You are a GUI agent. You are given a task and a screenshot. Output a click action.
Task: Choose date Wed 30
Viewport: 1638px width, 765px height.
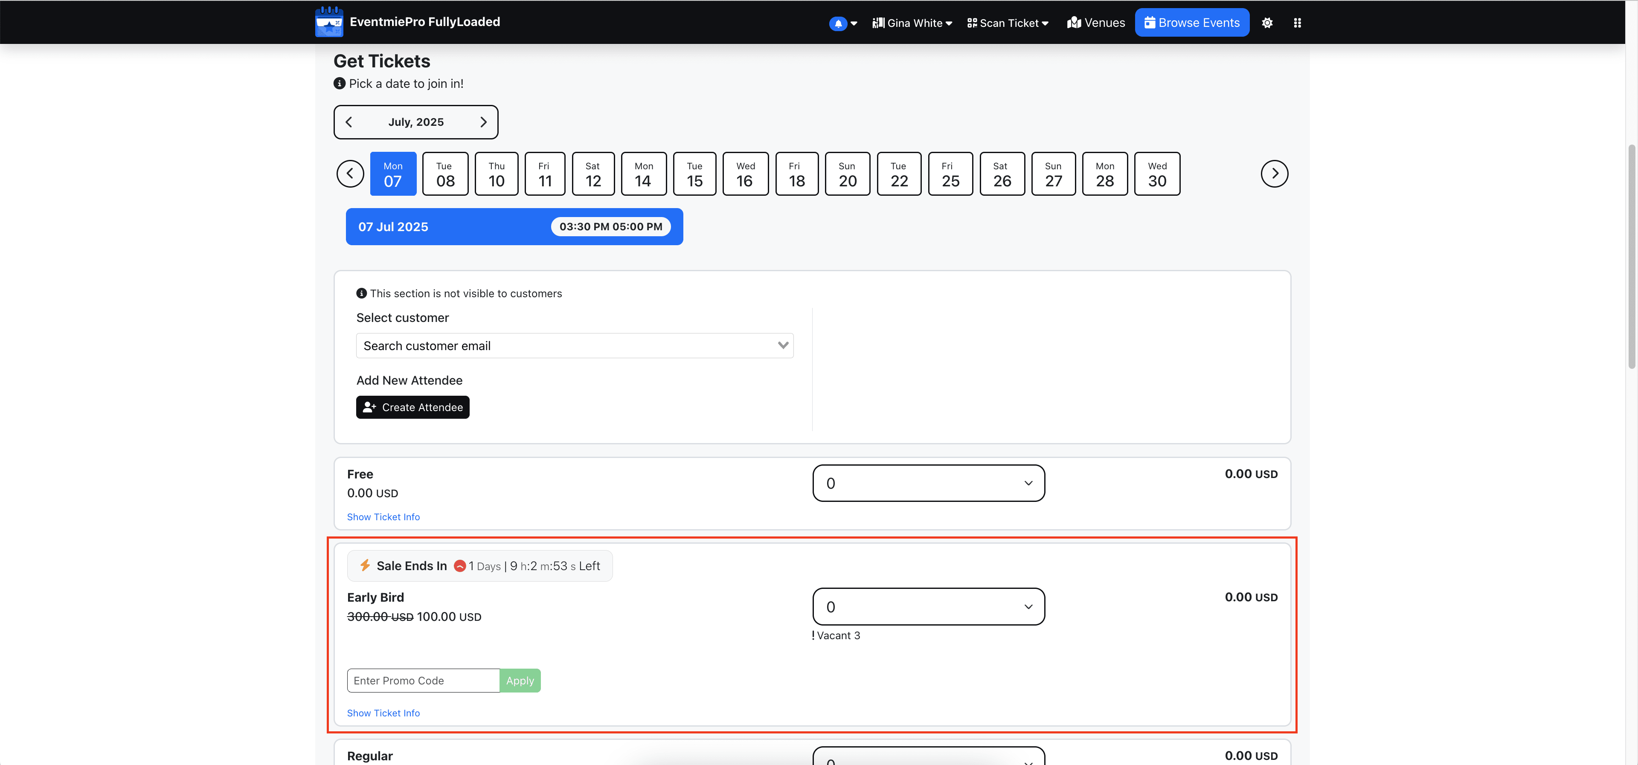(1157, 174)
